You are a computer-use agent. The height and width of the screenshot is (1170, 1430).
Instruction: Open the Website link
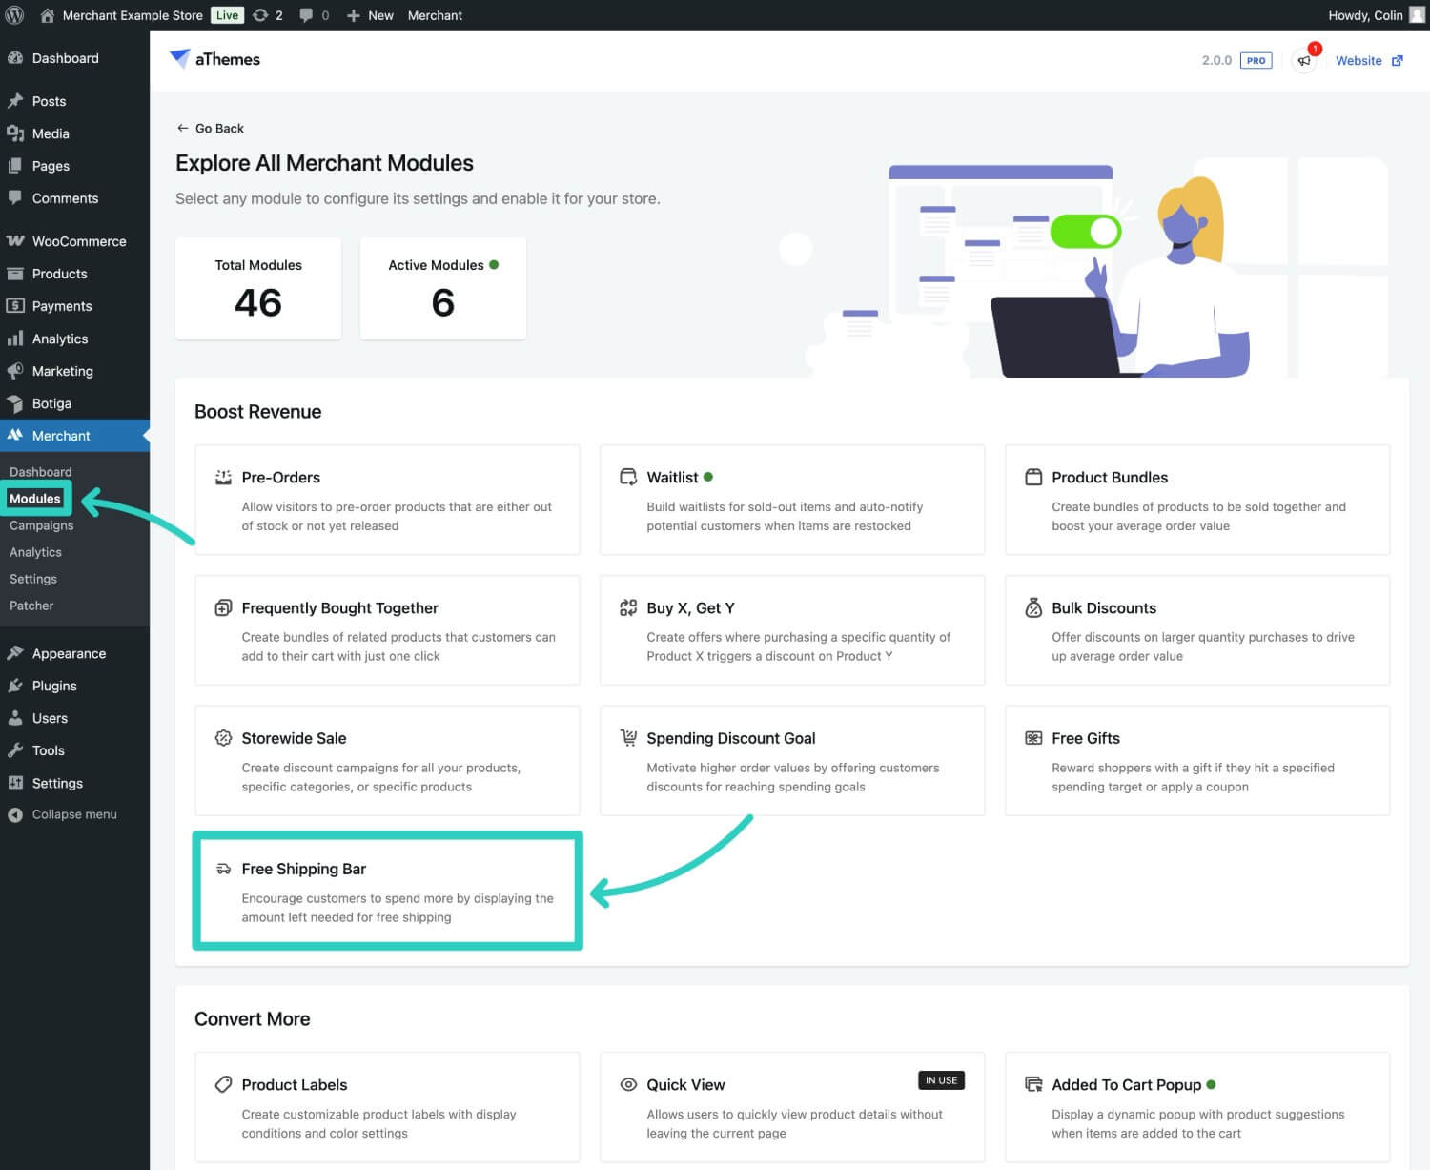point(1358,61)
